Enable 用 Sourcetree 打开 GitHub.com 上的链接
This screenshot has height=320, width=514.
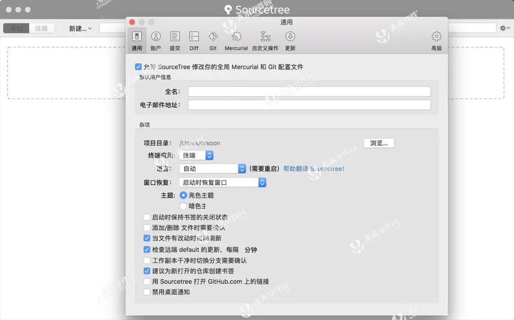(x=147, y=281)
